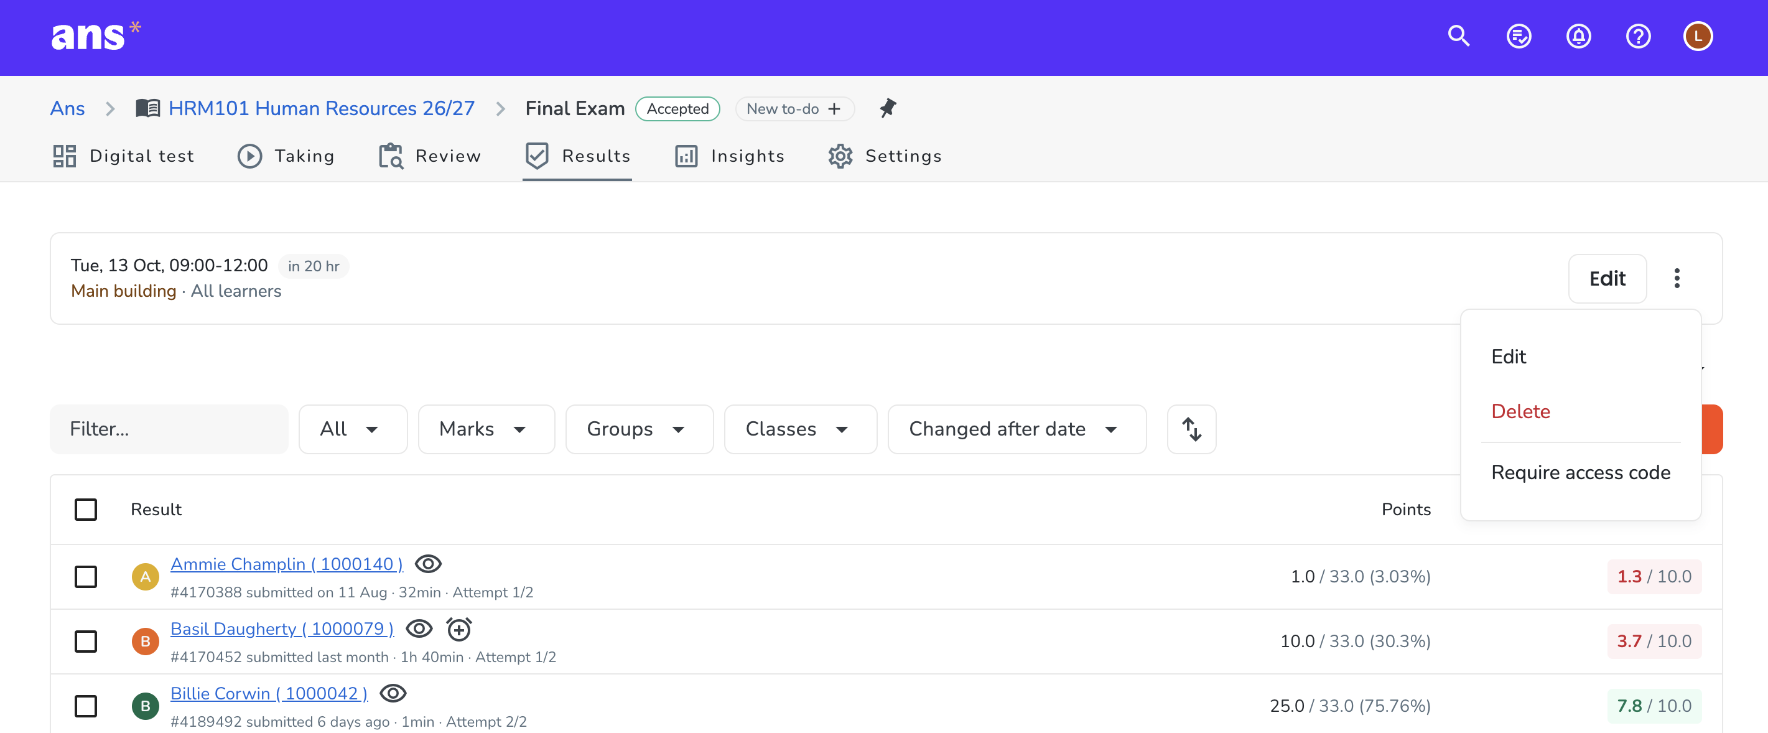Open the three-dot more options menu
The image size is (1768, 733).
coord(1676,278)
